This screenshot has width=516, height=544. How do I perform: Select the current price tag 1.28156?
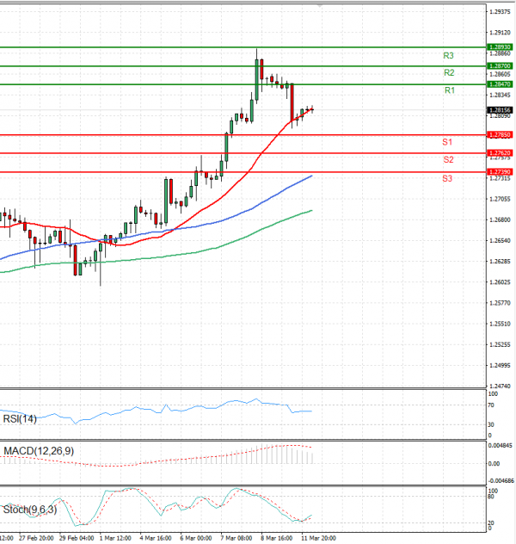[500, 110]
